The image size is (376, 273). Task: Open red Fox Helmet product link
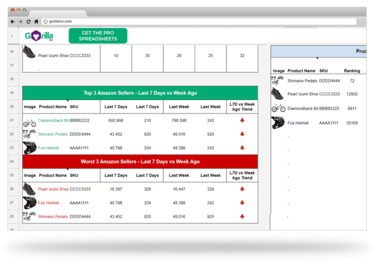click(48, 203)
